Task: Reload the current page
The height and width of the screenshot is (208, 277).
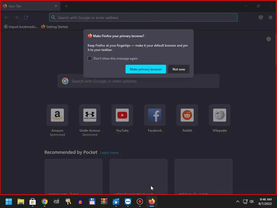Action: click(x=26, y=18)
